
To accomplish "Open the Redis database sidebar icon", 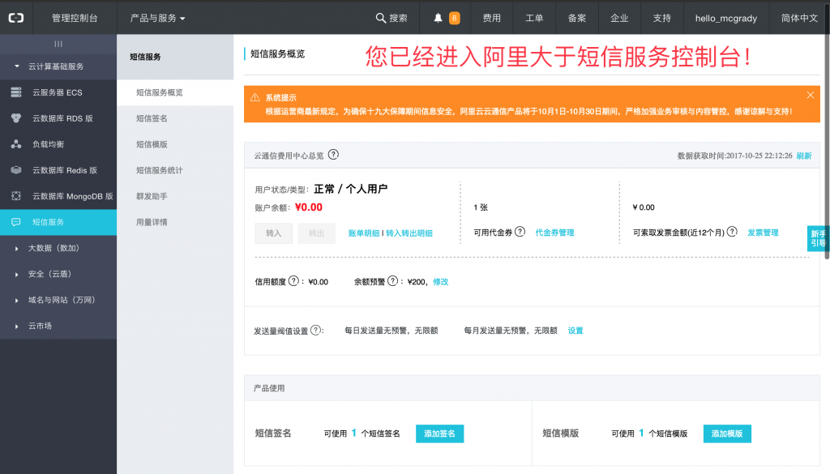I will tap(15, 170).
